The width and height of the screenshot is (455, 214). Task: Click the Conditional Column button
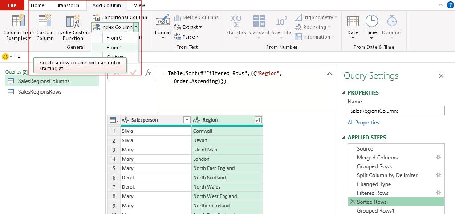pyautogui.click(x=120, y=17)
